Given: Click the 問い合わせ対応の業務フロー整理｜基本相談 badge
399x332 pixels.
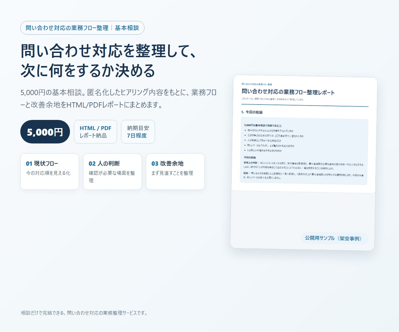Looking at the screenshot, I should [82, 28].
